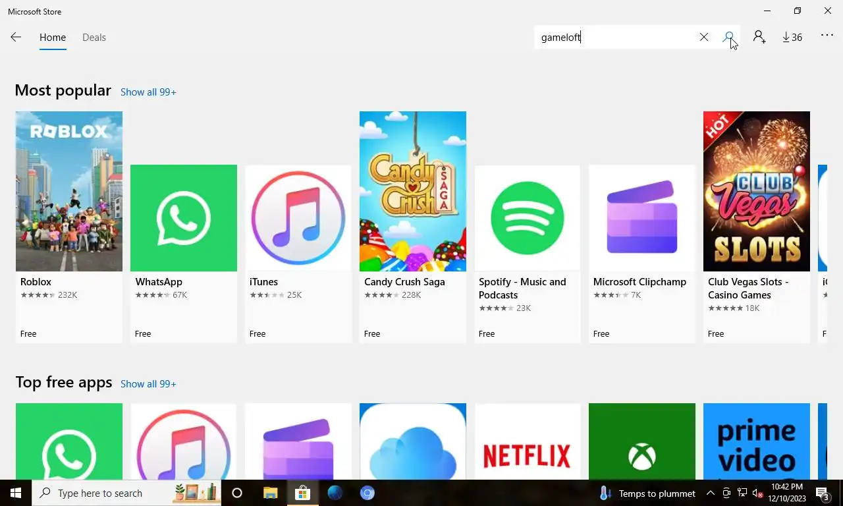
Task: Open Clipchamp icon in Top free apps
Action: pyautogui.click(x=298, y=441)
